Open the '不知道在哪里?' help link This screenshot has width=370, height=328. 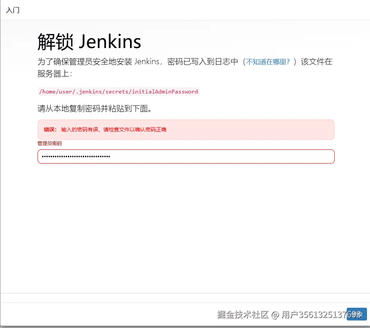coord(268,62)
